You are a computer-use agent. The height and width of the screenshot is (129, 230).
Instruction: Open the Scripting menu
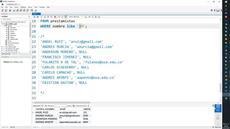[x=42, y=7]
